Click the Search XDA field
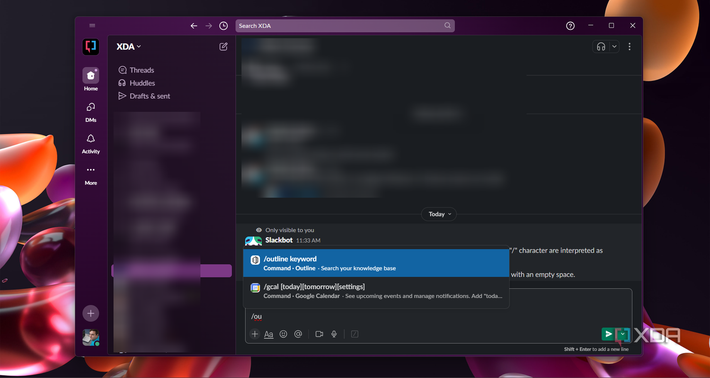The image size is (710, 378). pos(345,26)
